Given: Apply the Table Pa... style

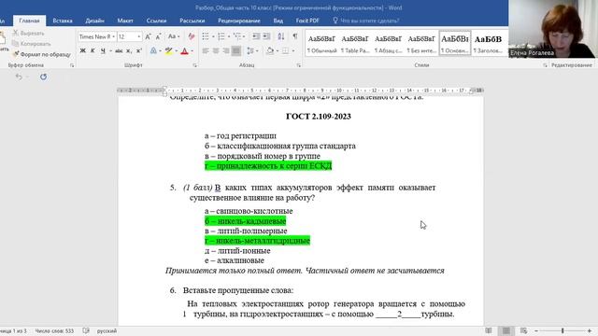Looking at the screenshot, I should [x=355, y=44].
